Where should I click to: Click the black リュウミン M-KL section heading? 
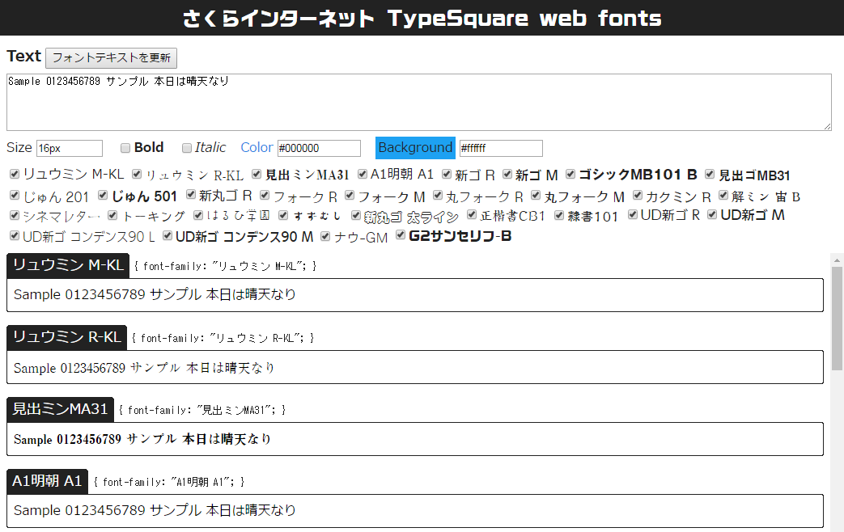68,265
